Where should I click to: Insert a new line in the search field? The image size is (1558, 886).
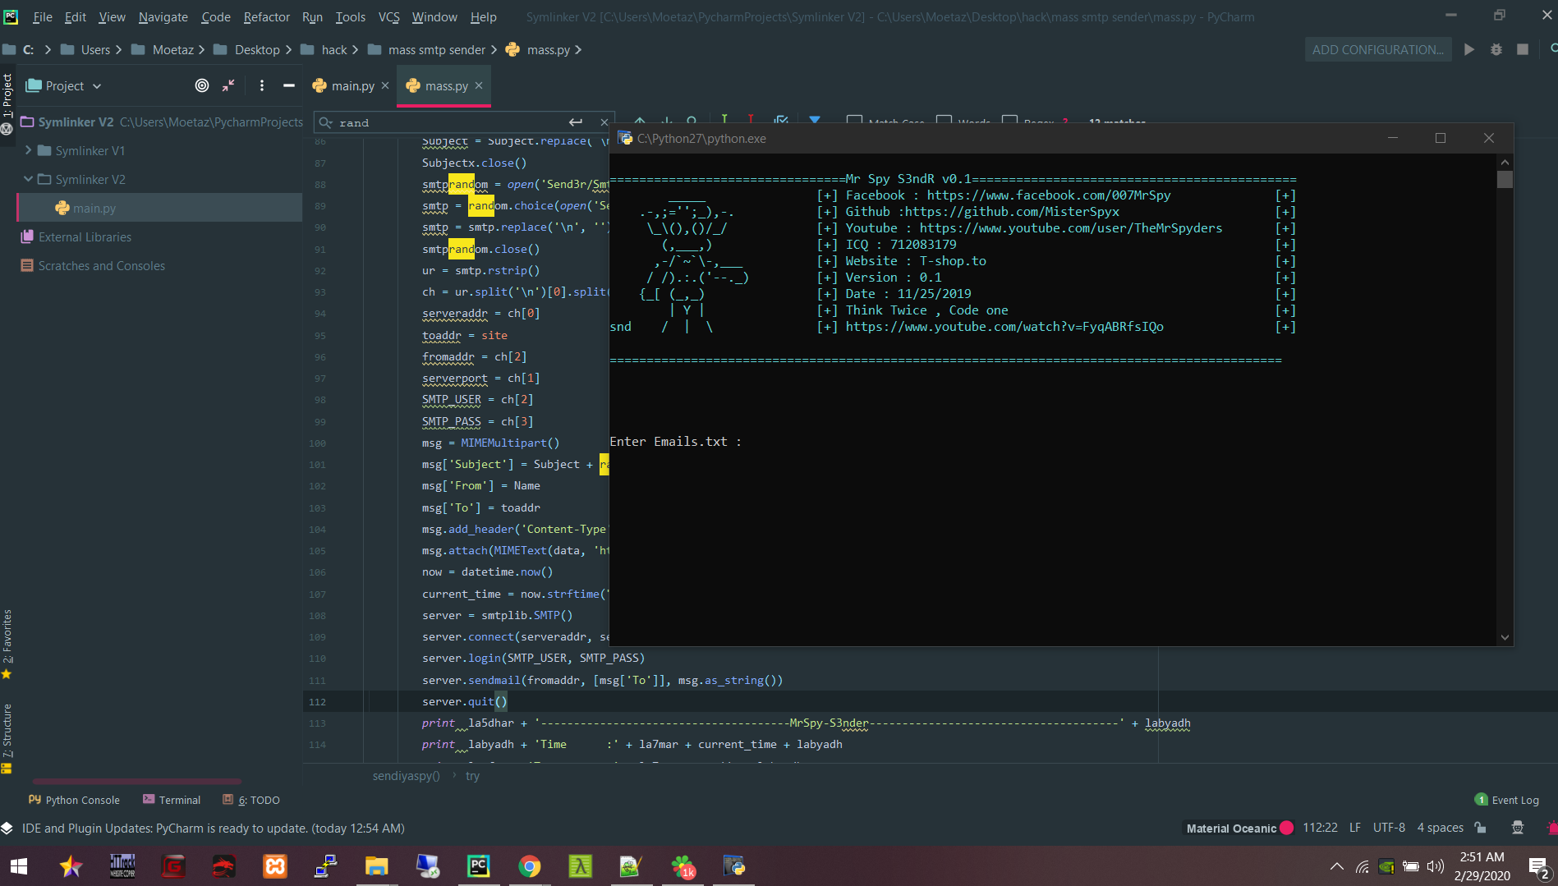click(576, 122)
